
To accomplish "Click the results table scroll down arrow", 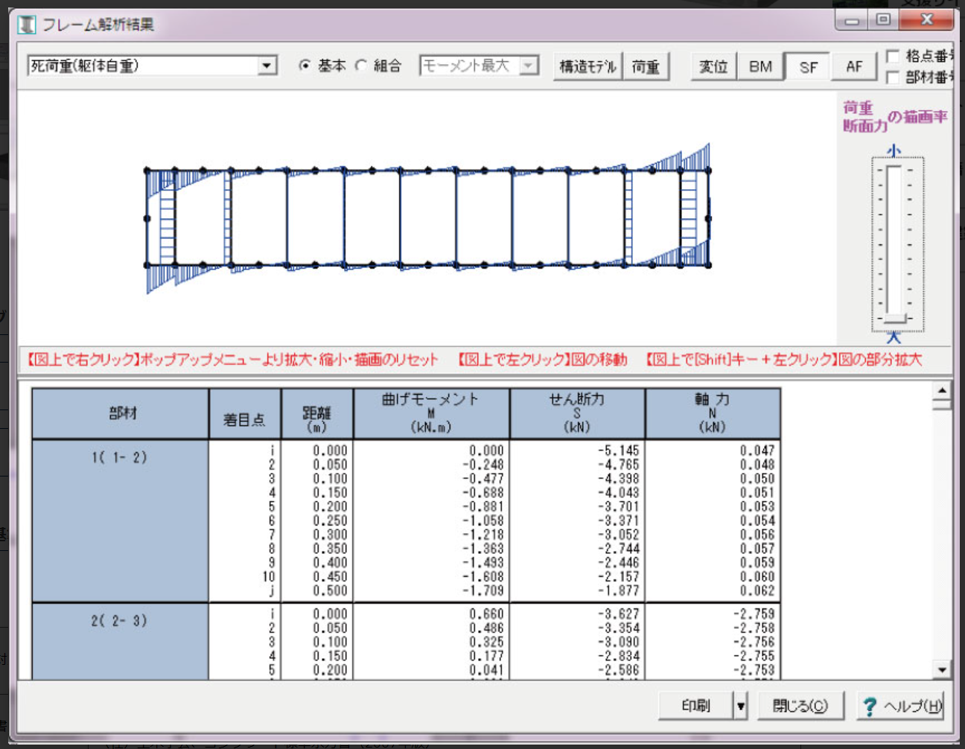I will (942, 670).
